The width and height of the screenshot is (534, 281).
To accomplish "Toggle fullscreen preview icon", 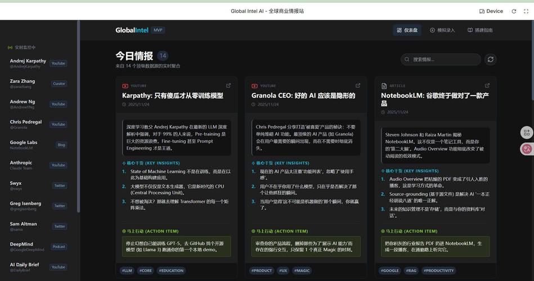I will click(526, 11).
